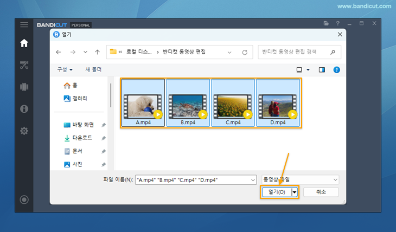396x232 pixels.
Task: Expand the 구성 organize dropdown
Action: pyautogui.click(x=65, y=70)
